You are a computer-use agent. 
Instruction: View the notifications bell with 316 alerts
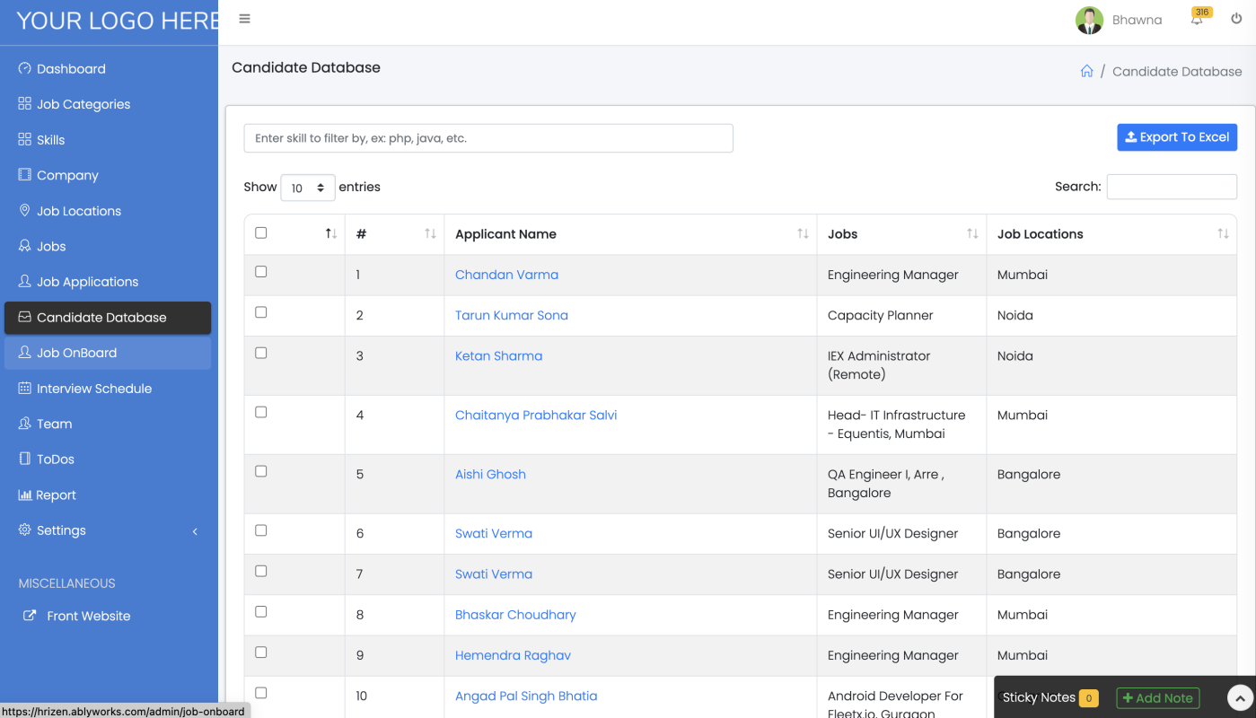1197,20
